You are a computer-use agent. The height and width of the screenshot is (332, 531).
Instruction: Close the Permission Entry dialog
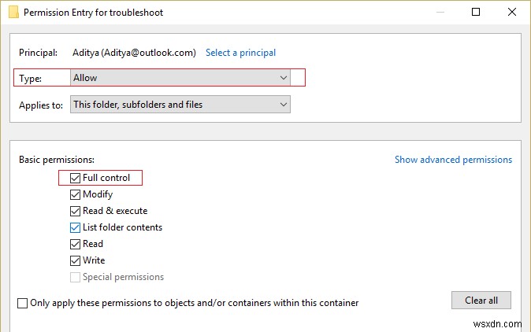click(x=511, y=12)
